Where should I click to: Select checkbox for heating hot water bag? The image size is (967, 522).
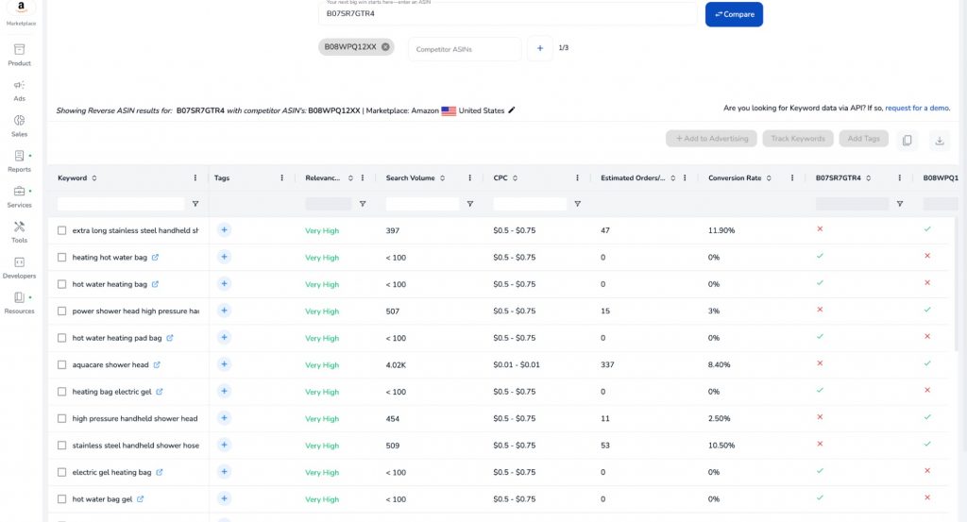61,257
